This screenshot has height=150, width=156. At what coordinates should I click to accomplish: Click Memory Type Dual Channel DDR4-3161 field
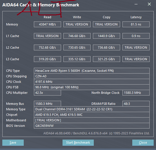pos(92,109)
